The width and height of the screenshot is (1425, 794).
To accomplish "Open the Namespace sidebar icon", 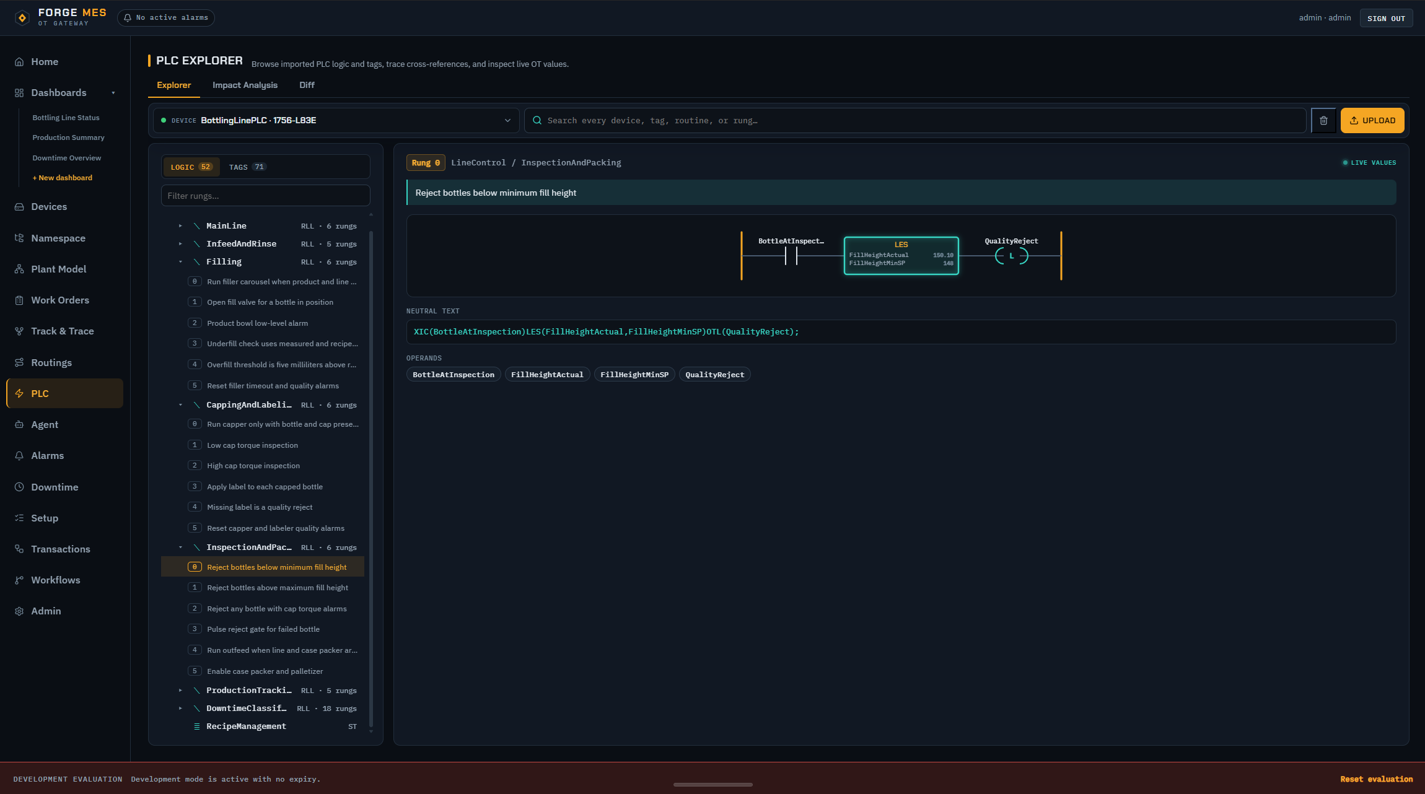I will pos(19,238).
